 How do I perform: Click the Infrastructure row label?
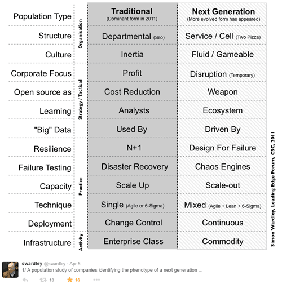pos(47,243)
